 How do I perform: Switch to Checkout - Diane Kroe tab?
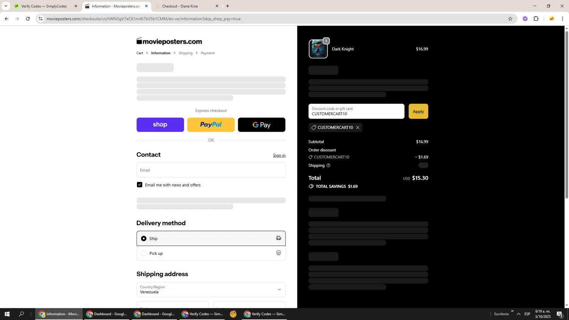point(180,6)
